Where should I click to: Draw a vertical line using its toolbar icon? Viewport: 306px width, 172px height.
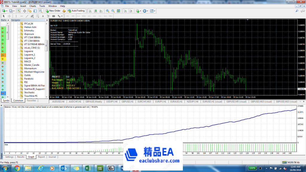[x=16, y=16]
